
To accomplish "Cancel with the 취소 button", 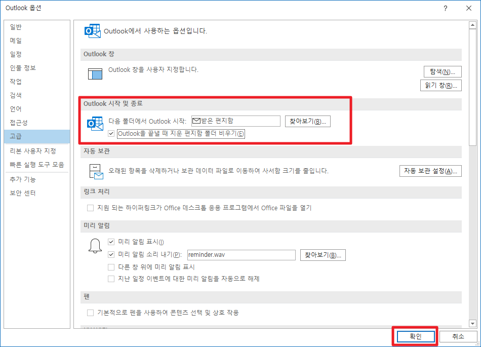I will coord(458,336).
